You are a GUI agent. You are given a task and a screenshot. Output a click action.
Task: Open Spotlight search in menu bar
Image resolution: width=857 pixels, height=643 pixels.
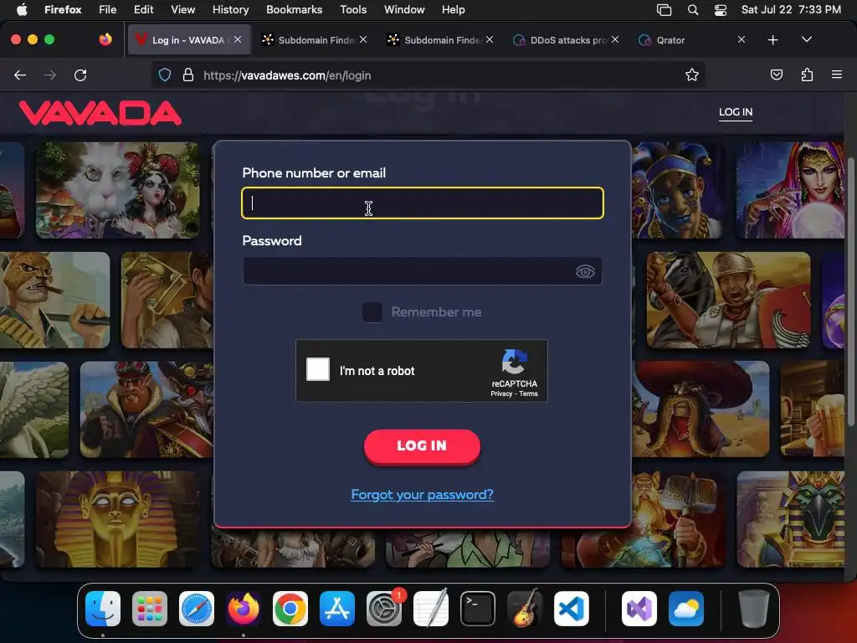click(x=693, y=10)
